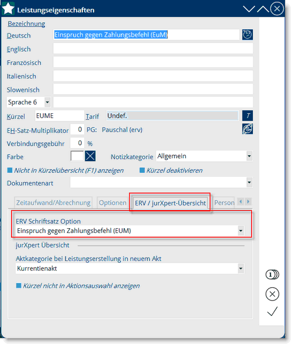Image resolution: width=292 pixels, height=345 pixels.
Task: Click into the Englisch text field
Action: pos(153,48)
